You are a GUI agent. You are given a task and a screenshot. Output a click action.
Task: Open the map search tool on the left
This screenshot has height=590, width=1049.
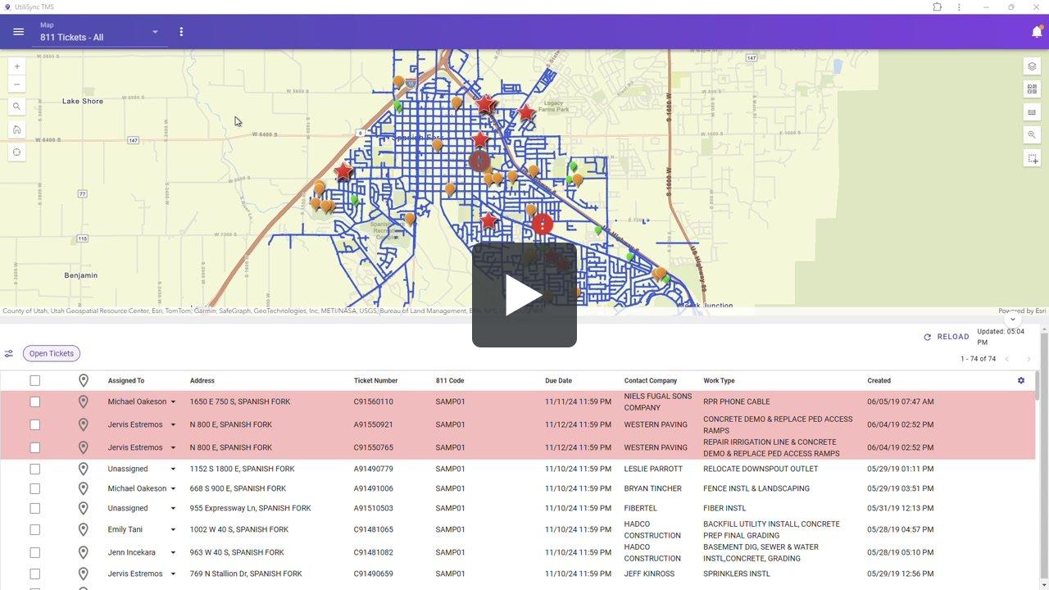pos(16,106)
